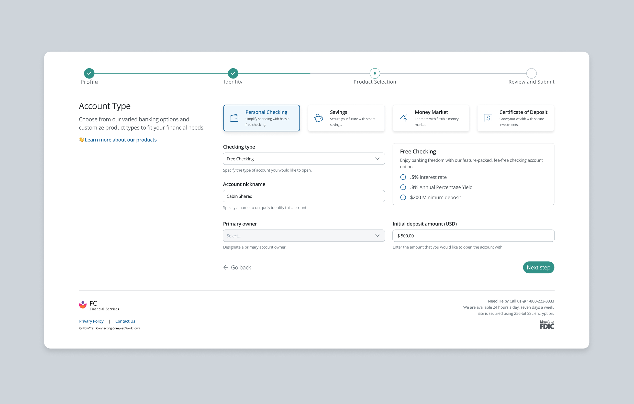This screenshot has width=634, height=404.
Task: Go to the Review and Submit step
Action: click(531, 73)
